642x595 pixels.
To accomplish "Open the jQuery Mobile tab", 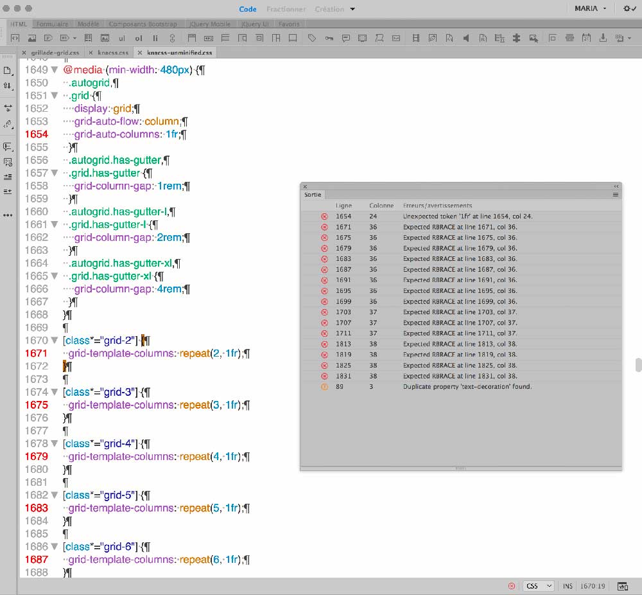I will (210, 24).
